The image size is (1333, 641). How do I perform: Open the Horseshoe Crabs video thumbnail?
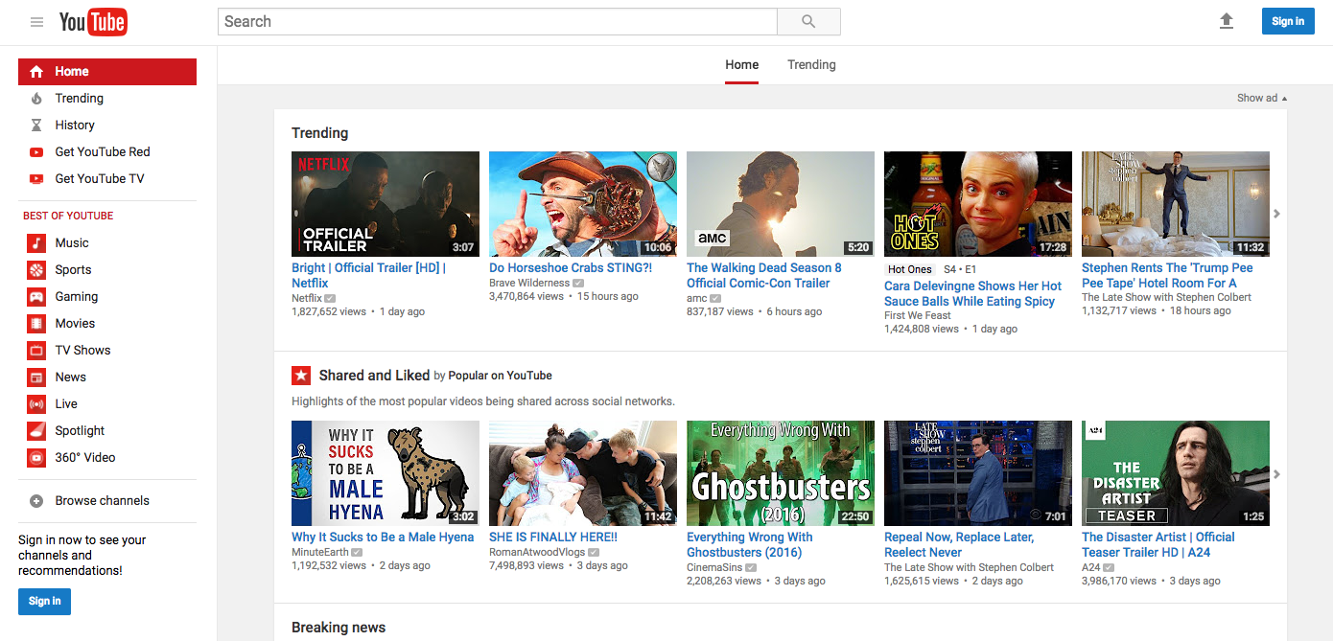tap(582, 204)
